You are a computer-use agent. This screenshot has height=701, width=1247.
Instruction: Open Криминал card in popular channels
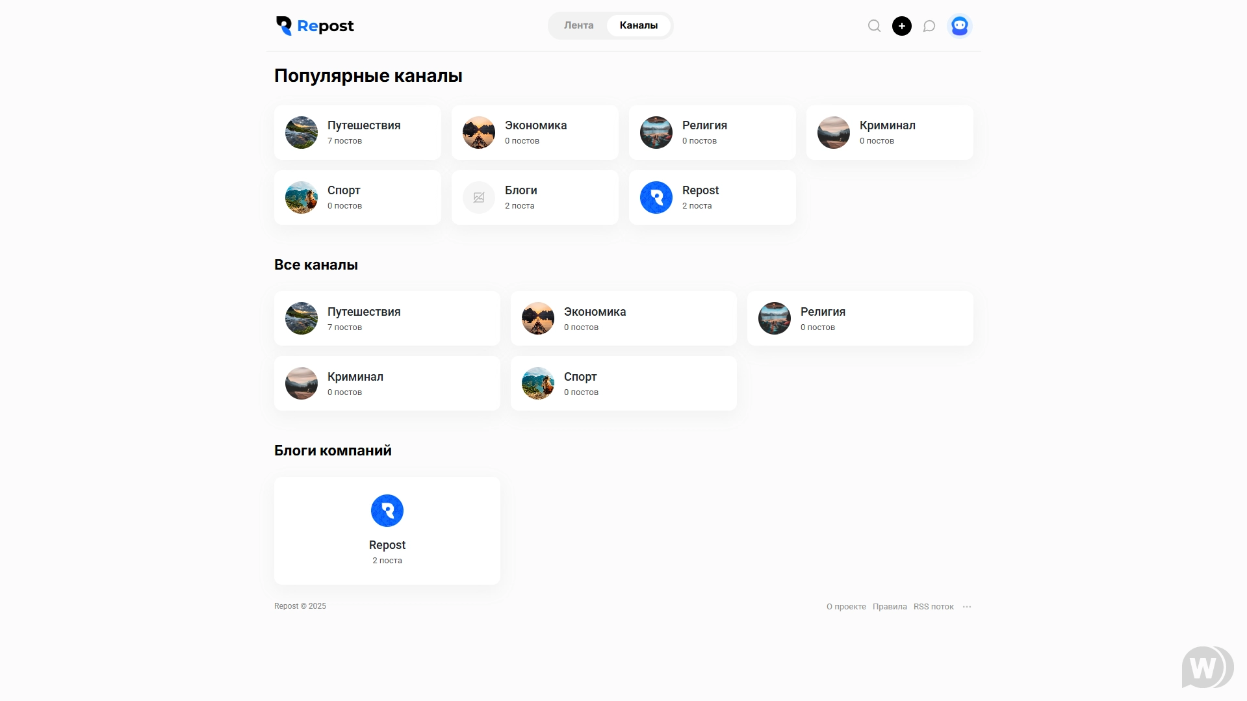click(x=889, y=133)
